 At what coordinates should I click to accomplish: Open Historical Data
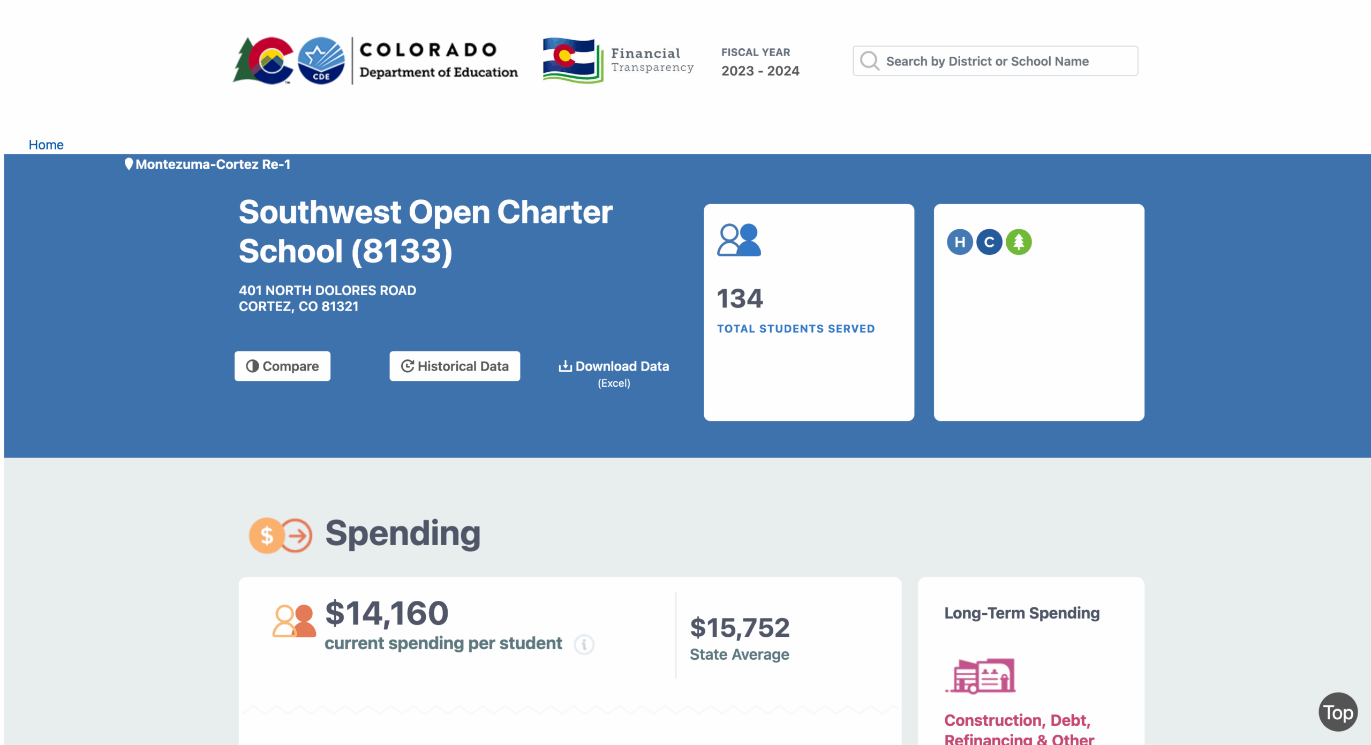pyautogui.click(x=455, y=366)
